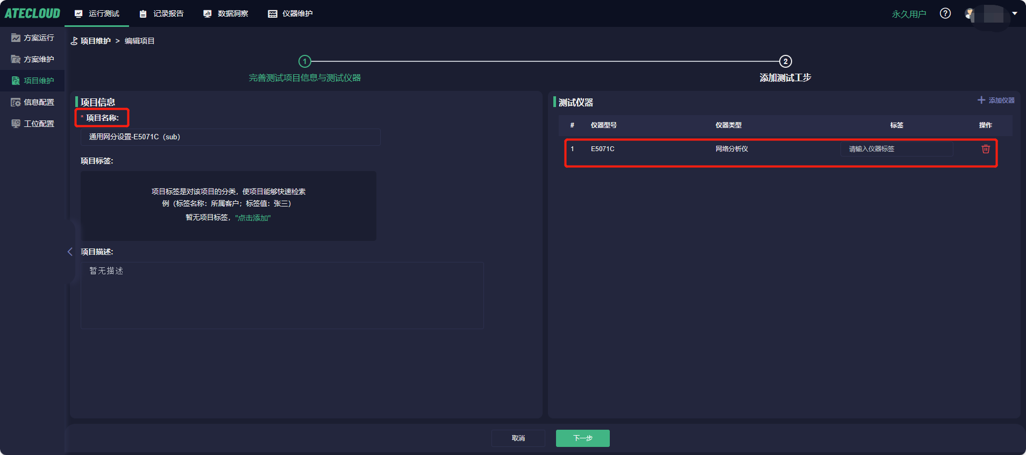Click the 请输入仪器标签 input field
The height and width of the screenshot is (455, 1026).
(x=897, y=149)
